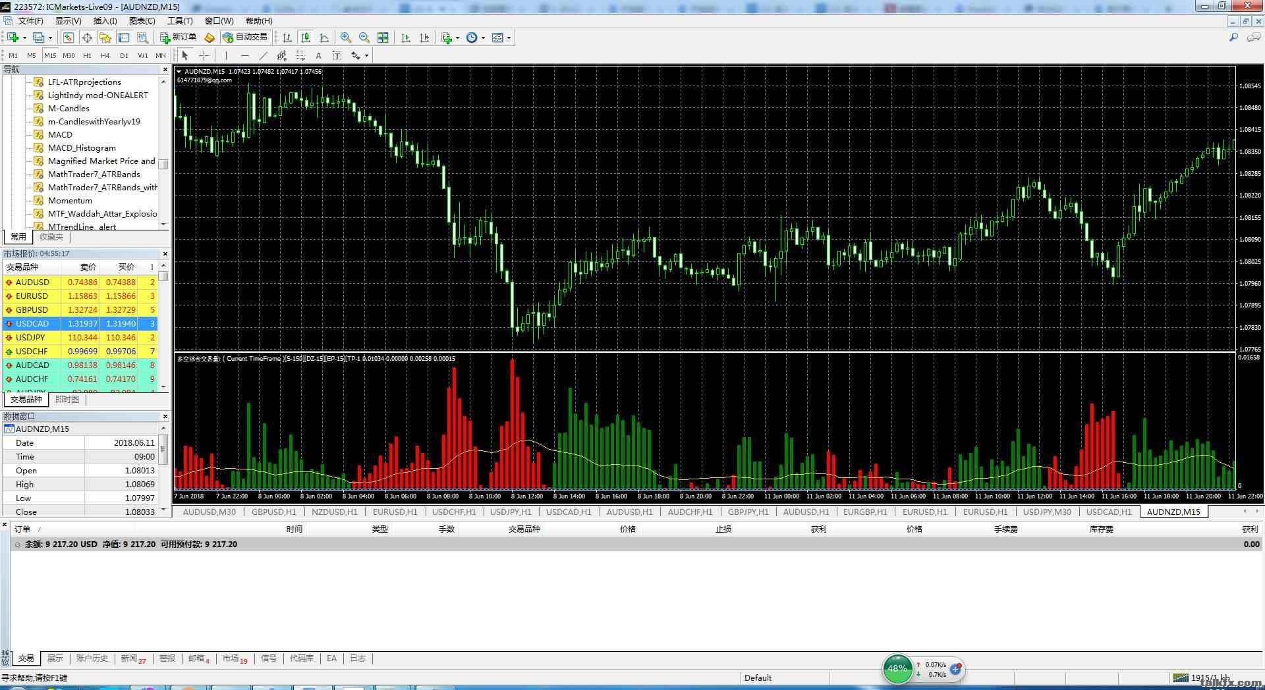Expand the Indicators dropdown arrow
The height and width of the screenshot is (690, 1265).
point(457,38)
